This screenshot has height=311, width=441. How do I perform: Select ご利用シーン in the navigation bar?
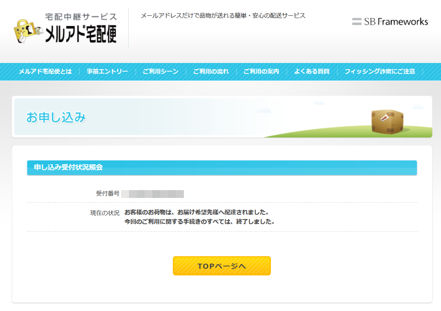point(160,72)
